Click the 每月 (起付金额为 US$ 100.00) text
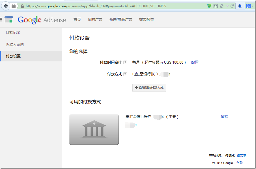Viewport: 256px width, 169px height. [x=159, y=63]
